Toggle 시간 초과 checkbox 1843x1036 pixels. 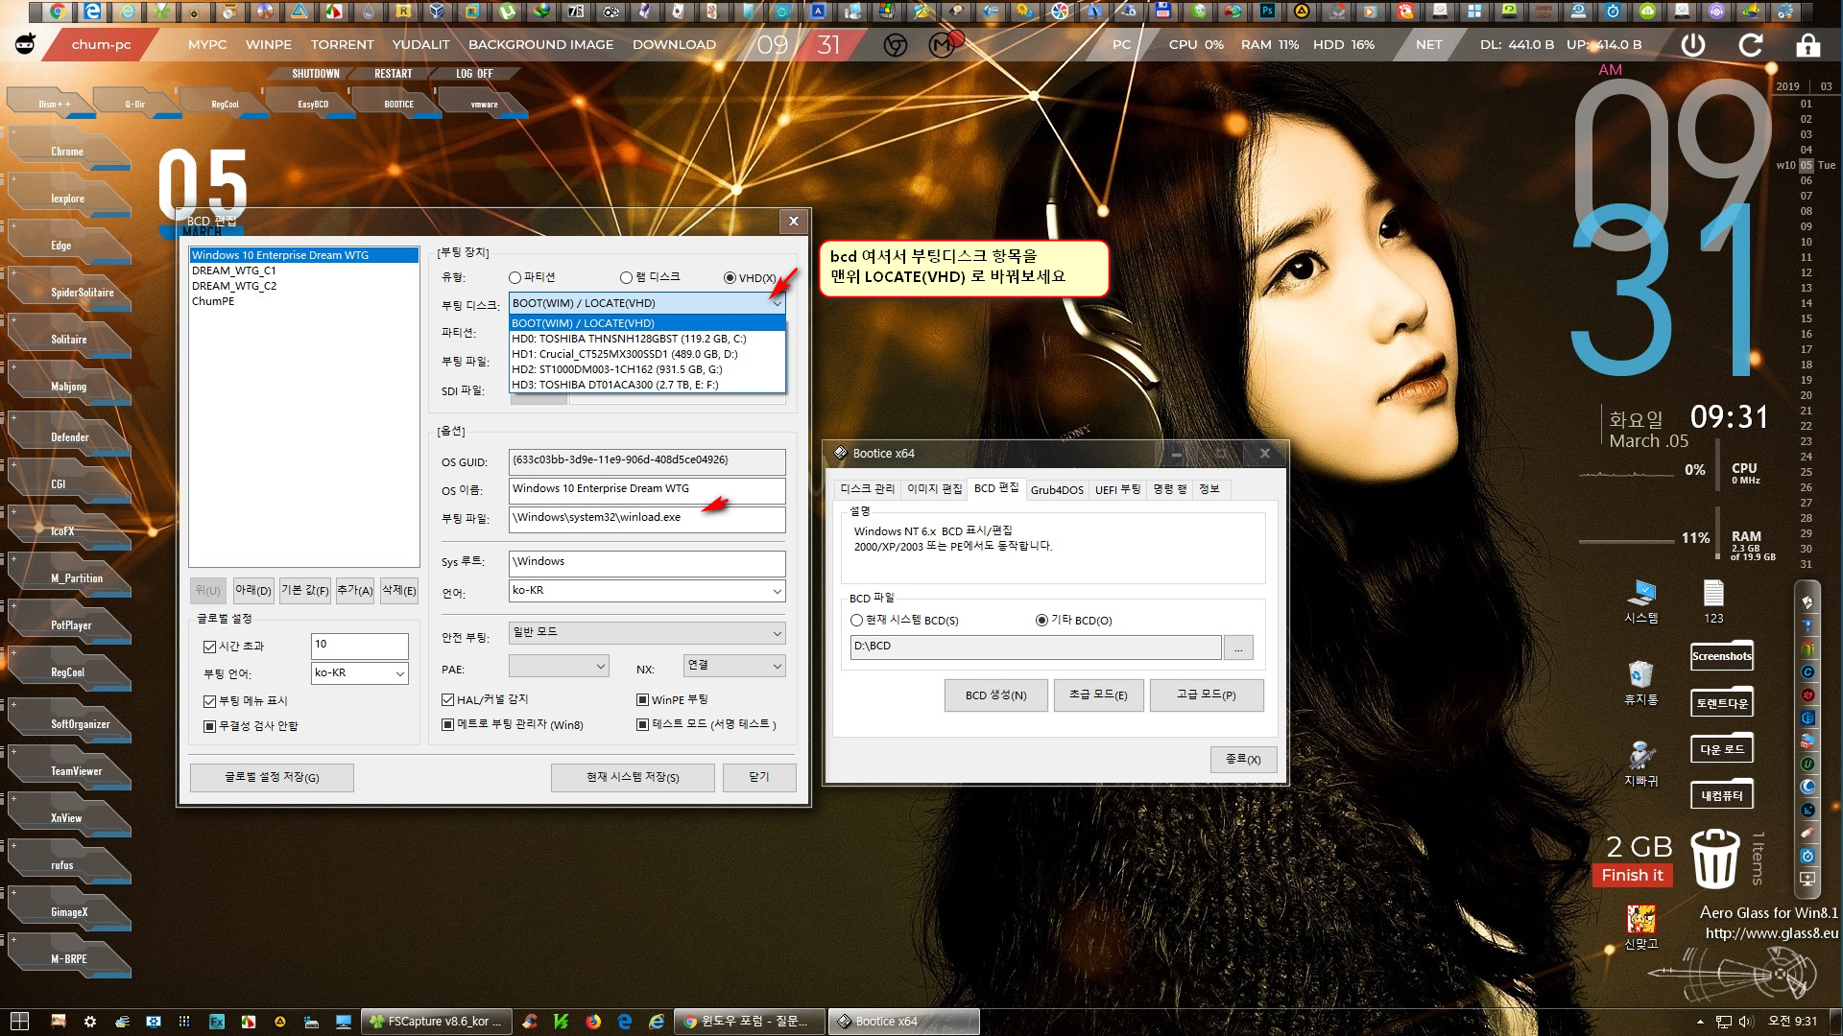coord(210,647)
